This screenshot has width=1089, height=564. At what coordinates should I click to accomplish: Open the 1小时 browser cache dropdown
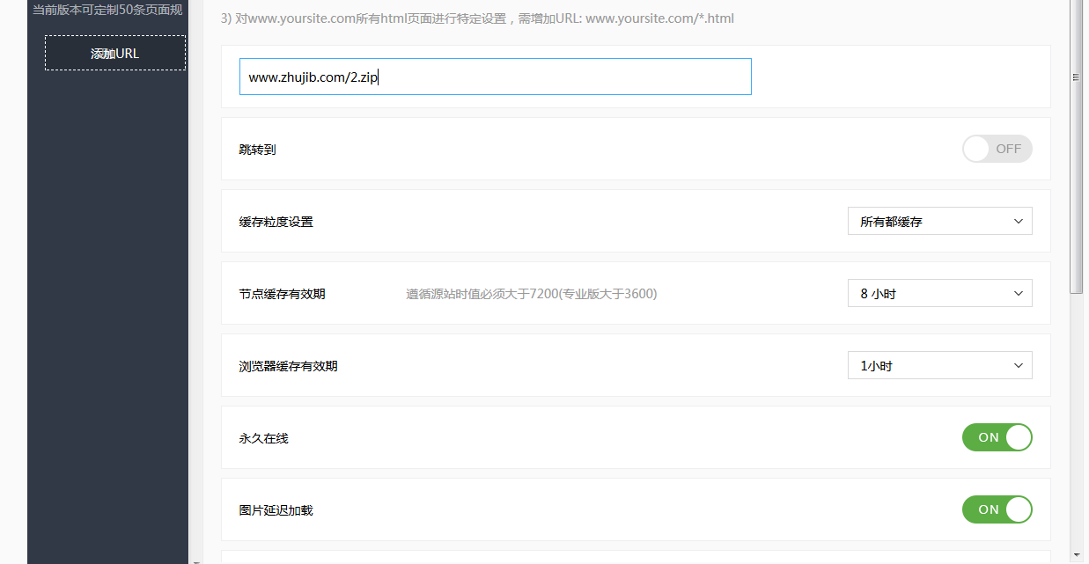point(939,365)
